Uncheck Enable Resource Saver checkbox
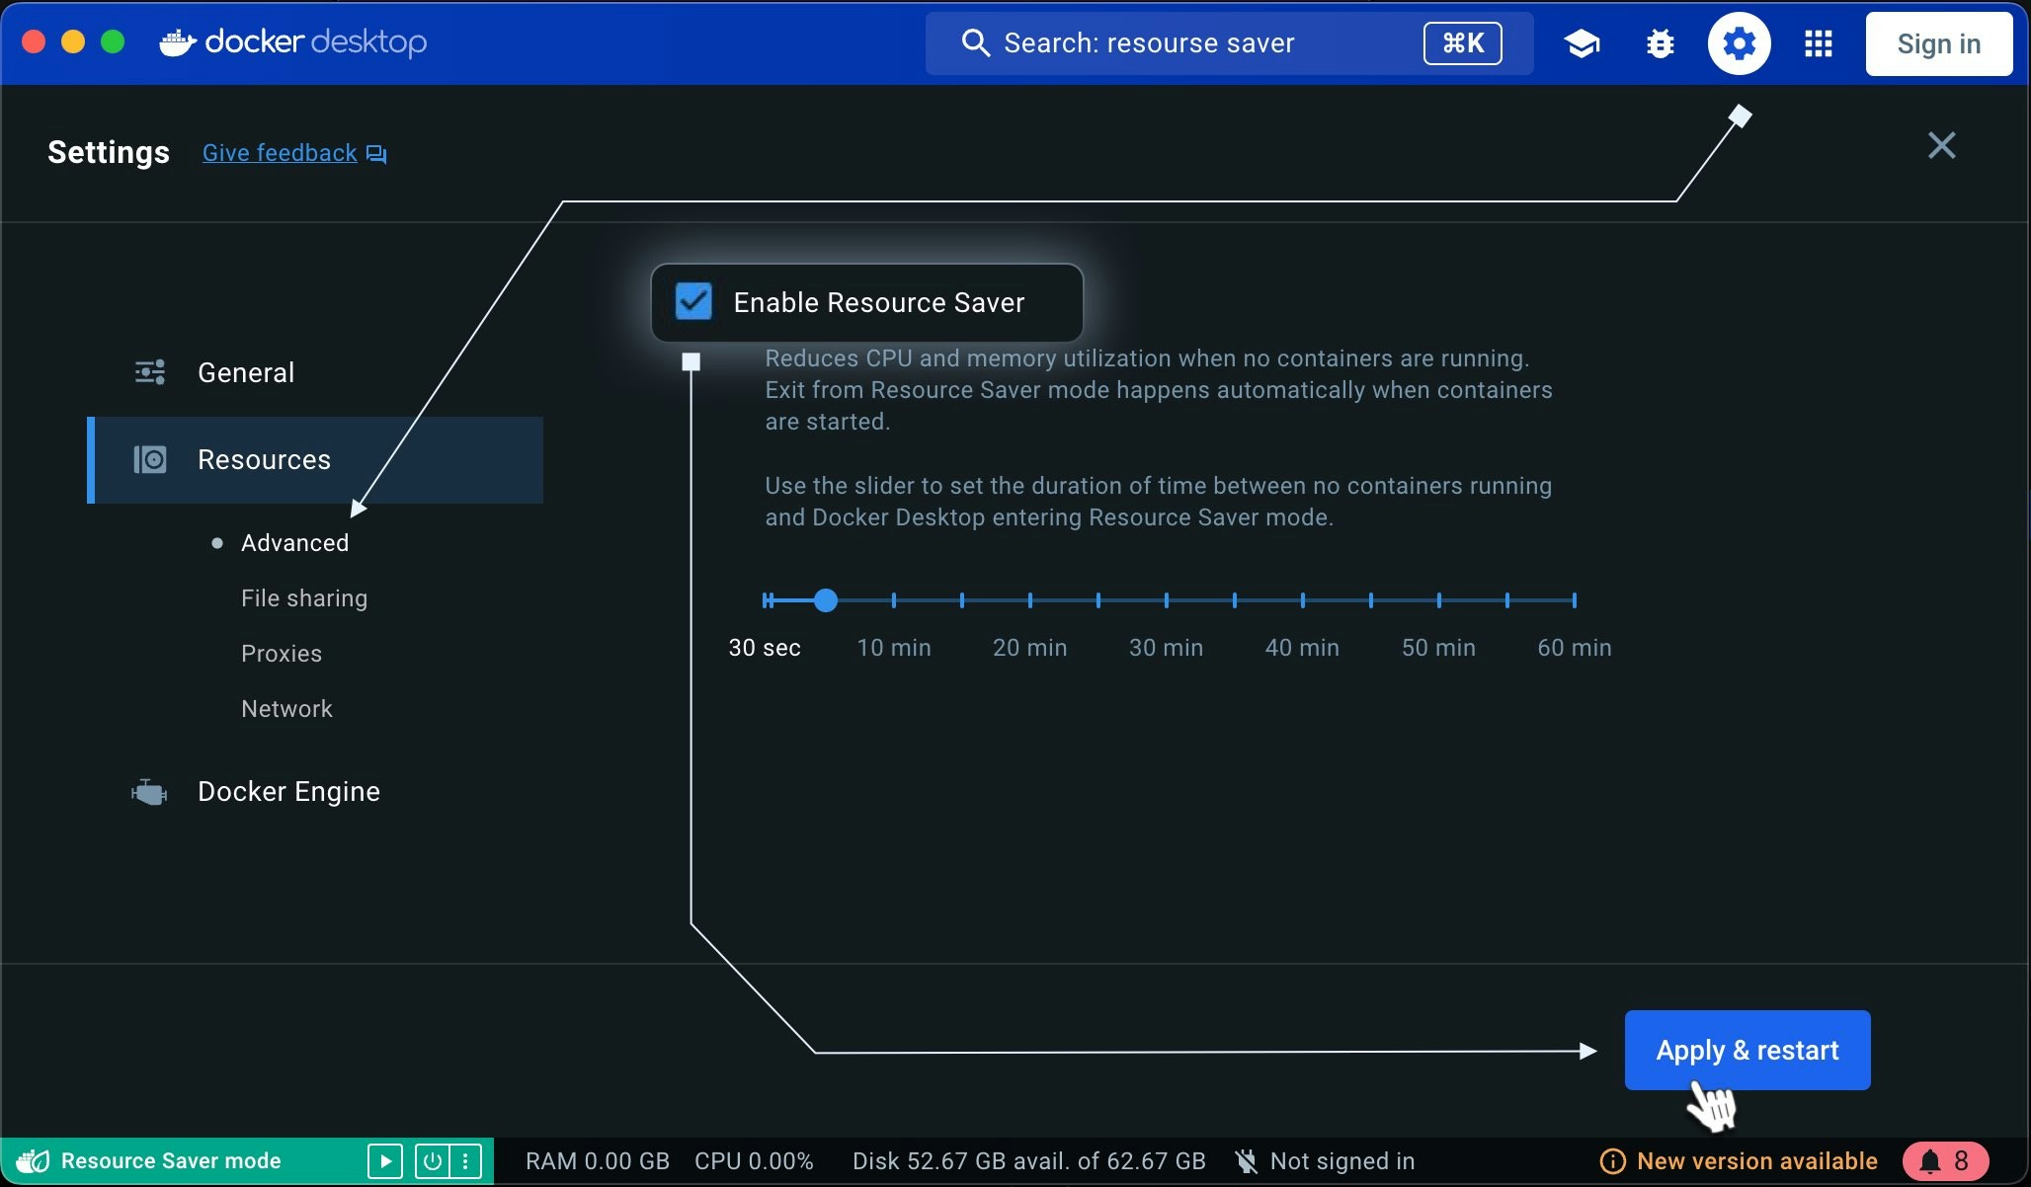 point(693,301)
